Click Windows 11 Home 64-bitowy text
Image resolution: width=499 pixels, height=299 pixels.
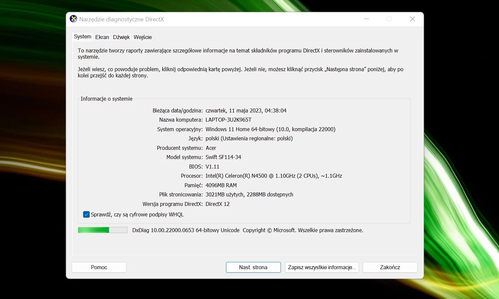(x=270, y=129)
